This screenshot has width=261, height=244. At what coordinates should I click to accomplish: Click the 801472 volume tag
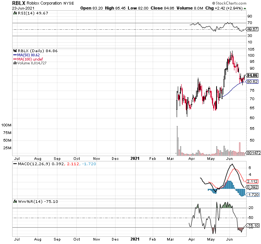click(x=253, y=153)
